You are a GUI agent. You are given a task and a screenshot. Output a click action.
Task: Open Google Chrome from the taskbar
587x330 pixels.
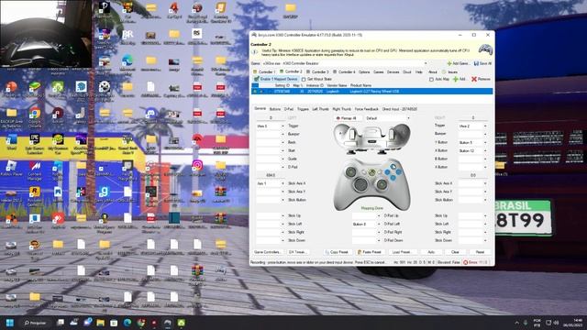140,323
